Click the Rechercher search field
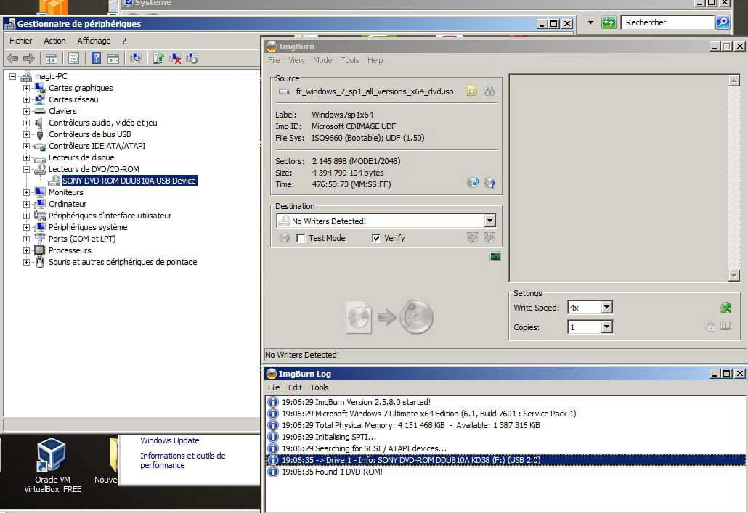The image size is (748, 513). point(667,22)
